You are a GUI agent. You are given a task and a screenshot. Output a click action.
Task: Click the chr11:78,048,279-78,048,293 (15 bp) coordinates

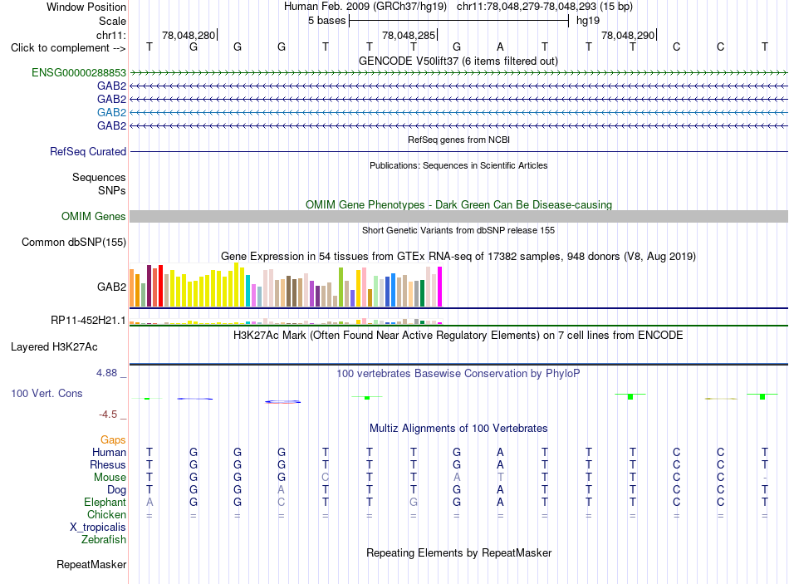pos(545,7)
